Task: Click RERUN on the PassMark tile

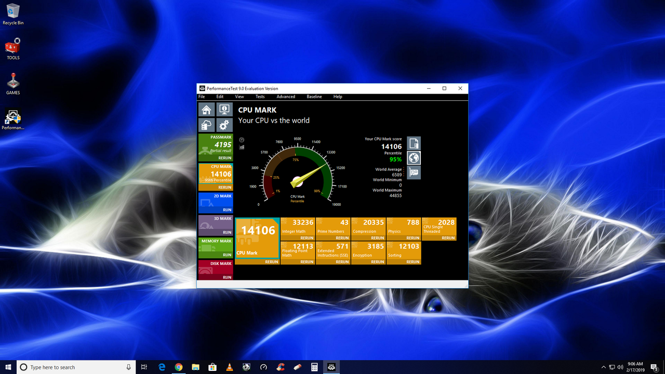Action: (225, 158)
